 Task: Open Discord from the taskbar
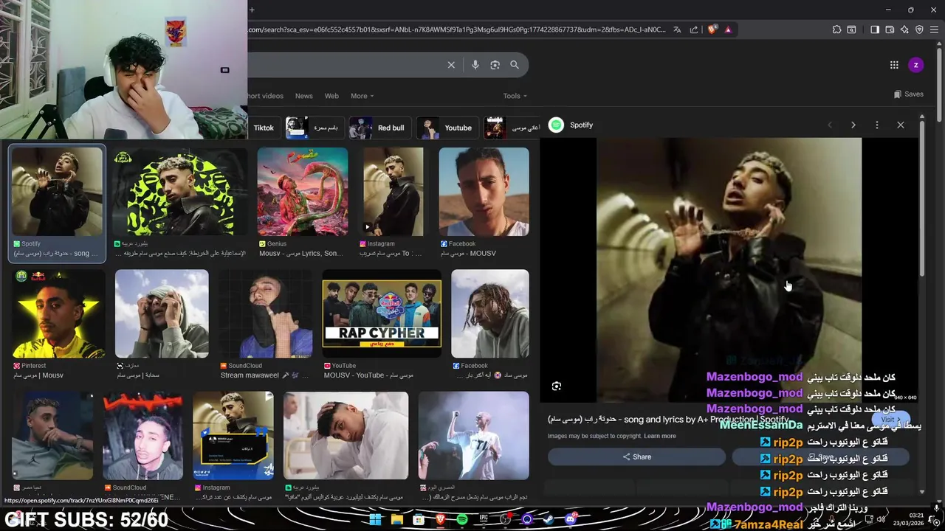pos(570,520)
